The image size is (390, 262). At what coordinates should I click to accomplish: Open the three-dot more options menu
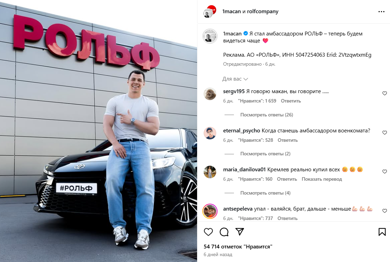pyautogui.click(x=381, y=12)
